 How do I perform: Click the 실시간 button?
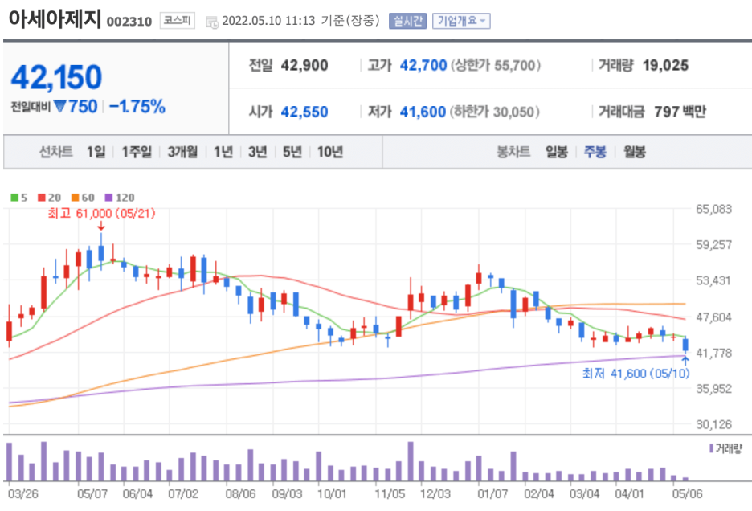(x=407, y=21)
